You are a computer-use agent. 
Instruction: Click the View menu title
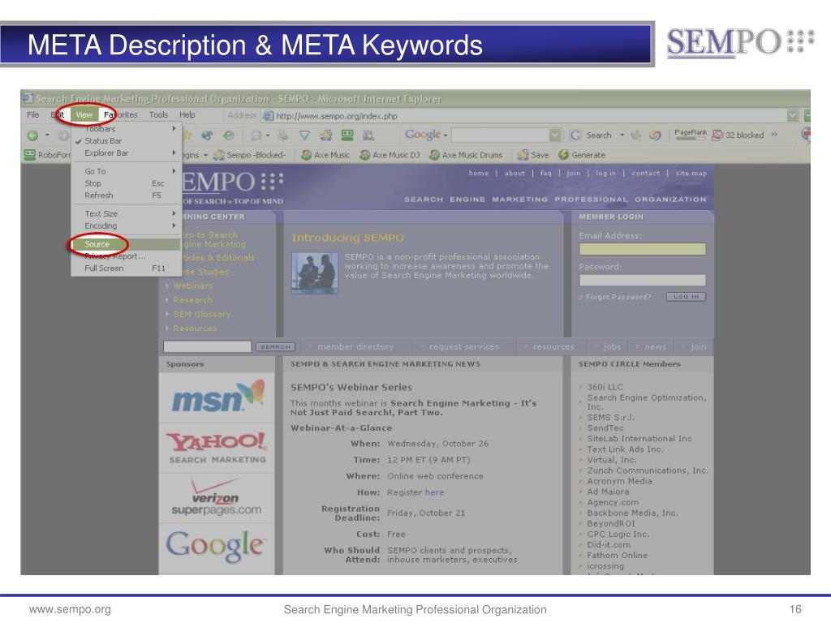pos(84,115)
